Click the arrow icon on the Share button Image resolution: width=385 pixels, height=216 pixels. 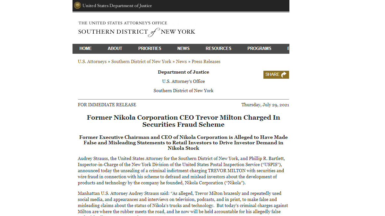coord(284,75)
